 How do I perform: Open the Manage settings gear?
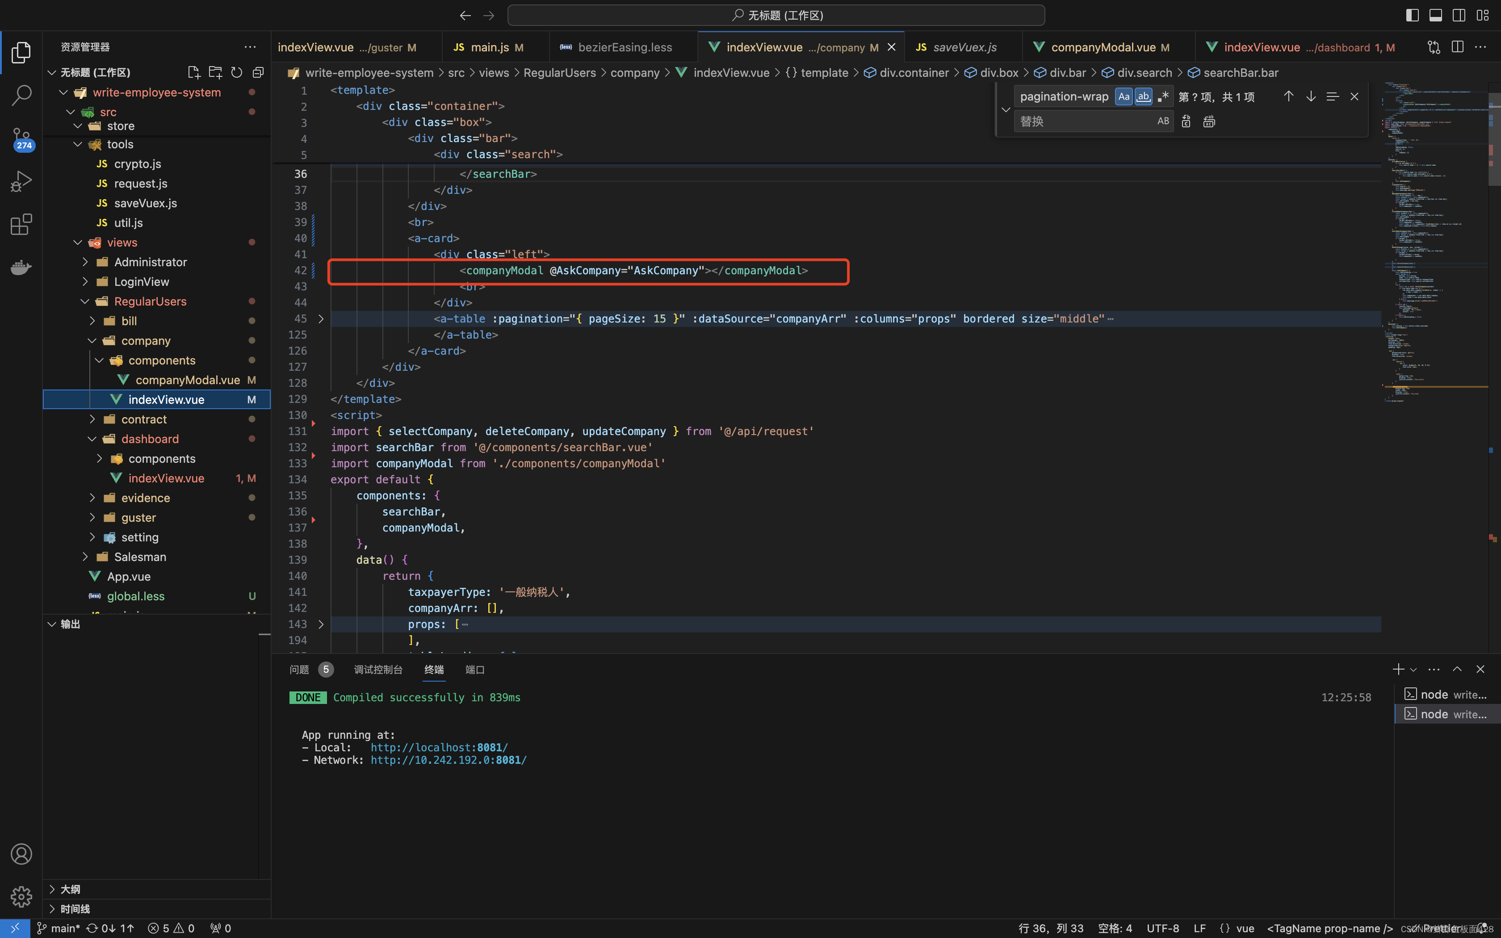pos(21,896)
